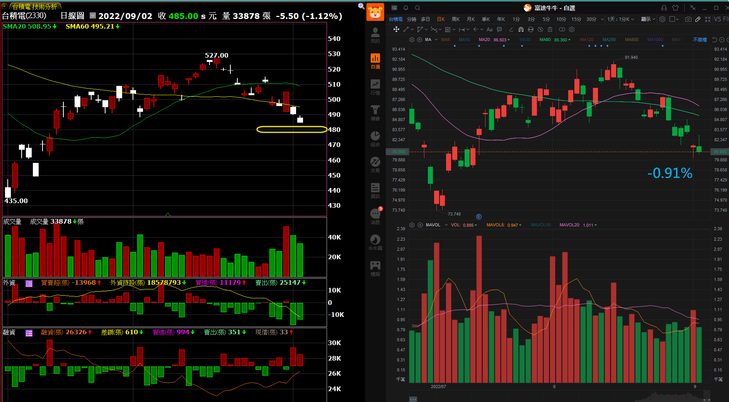Open the skin theme shirt icon
Screen dimensions: 729x402
tap(675, 8)
